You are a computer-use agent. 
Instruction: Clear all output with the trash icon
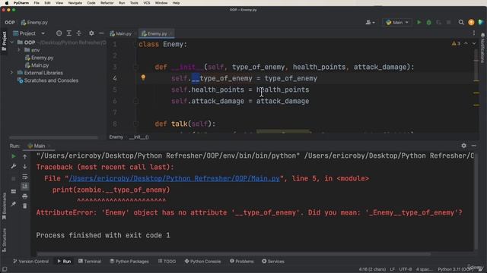coord(25,206)
